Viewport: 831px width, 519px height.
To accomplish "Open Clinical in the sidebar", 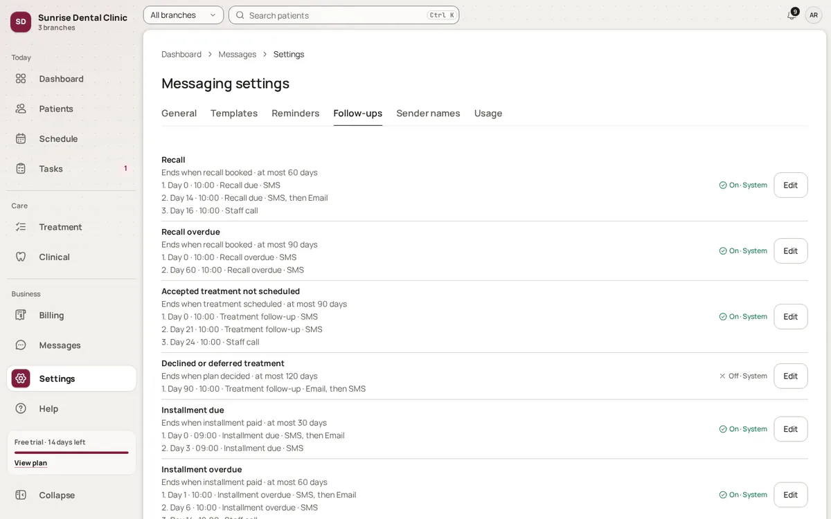I will point(71,257).
